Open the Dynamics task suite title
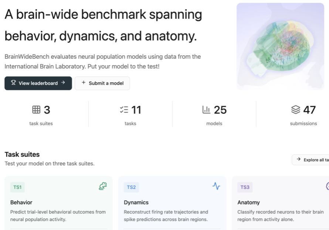 (136, 202)
